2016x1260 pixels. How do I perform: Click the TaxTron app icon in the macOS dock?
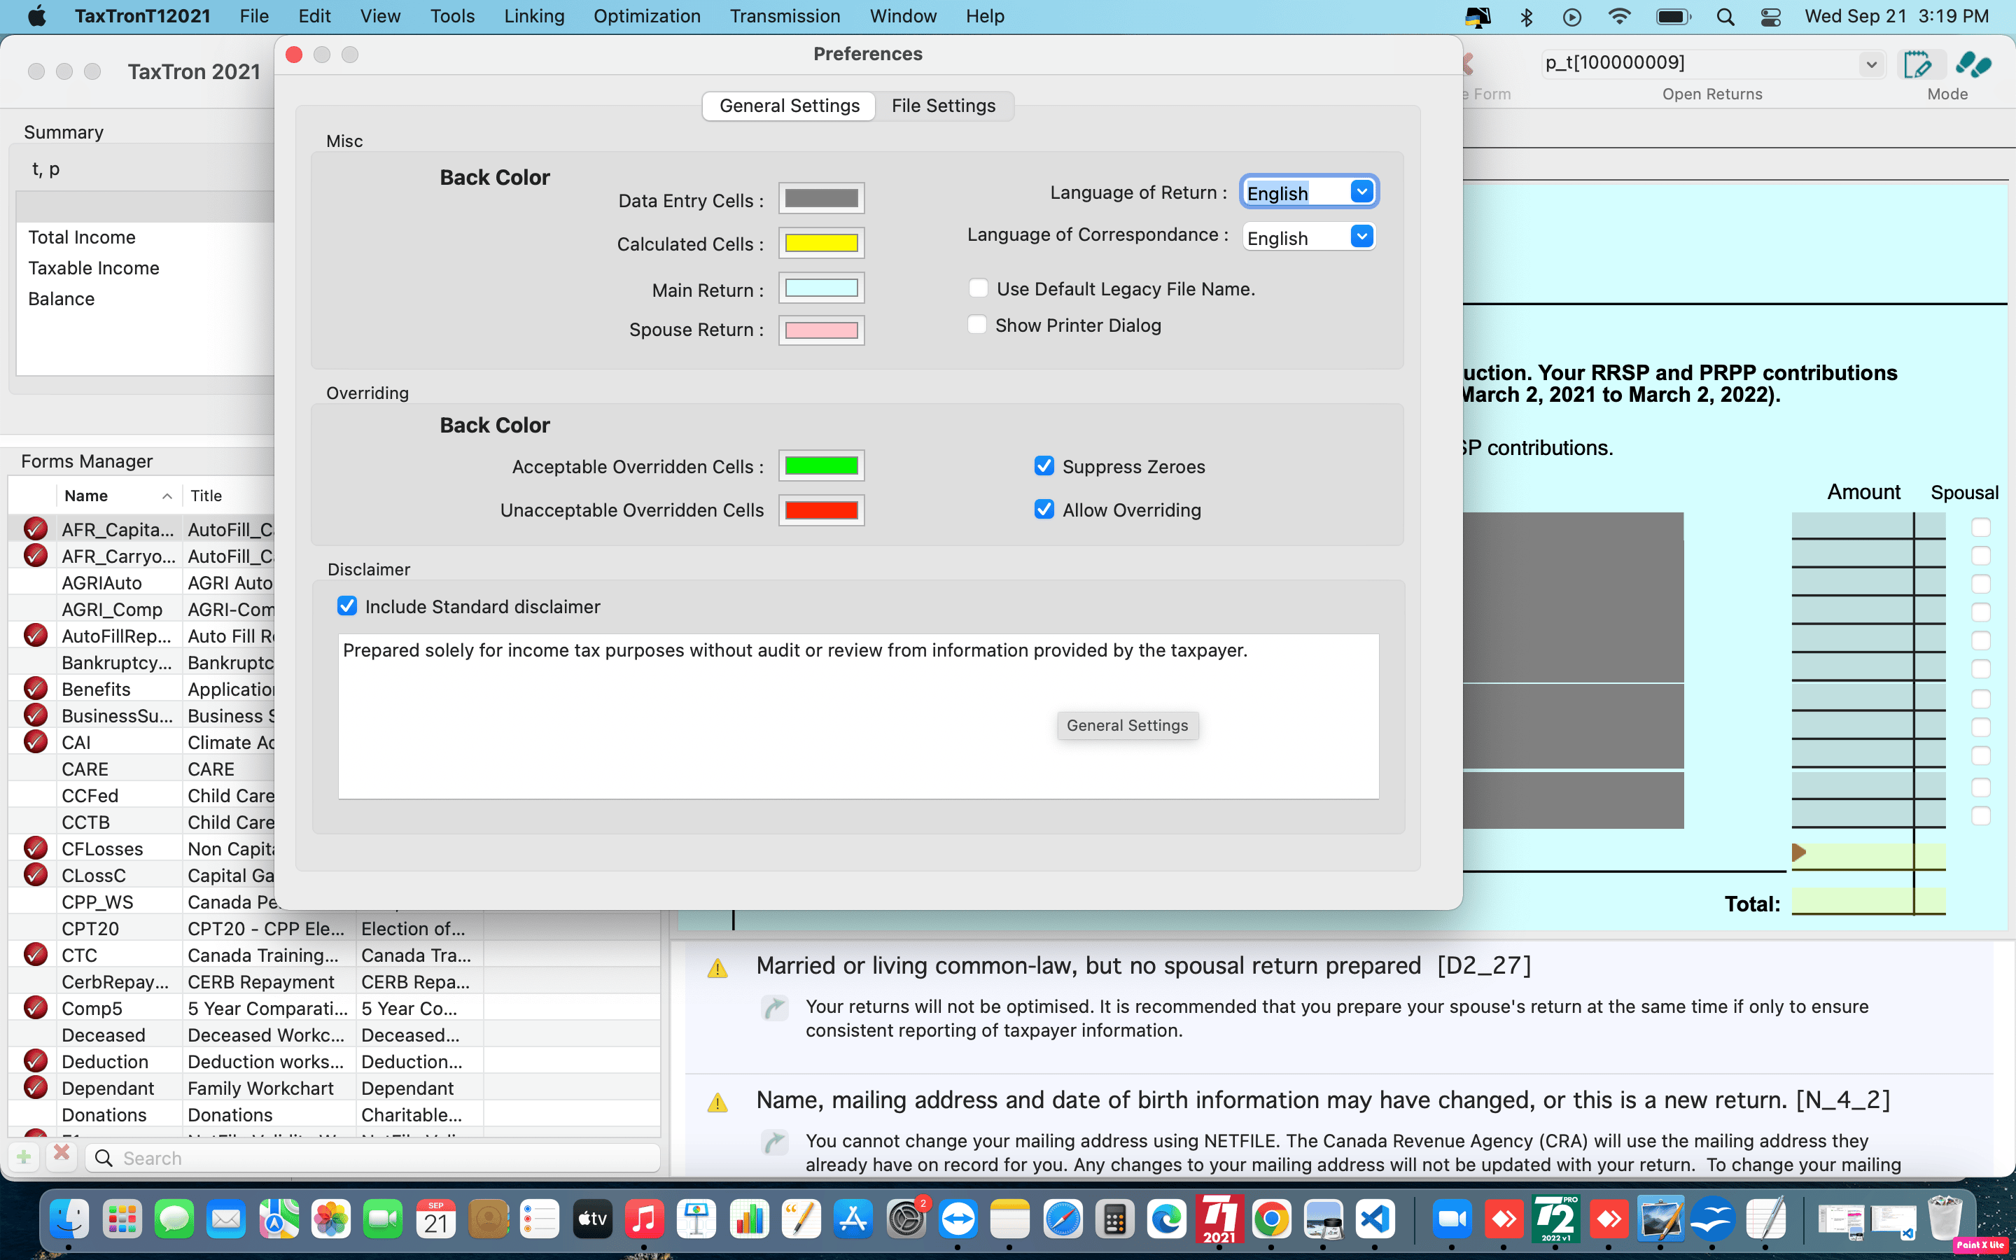coord(1219,1219)
